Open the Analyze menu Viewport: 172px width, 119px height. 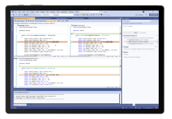coord(53,12)
